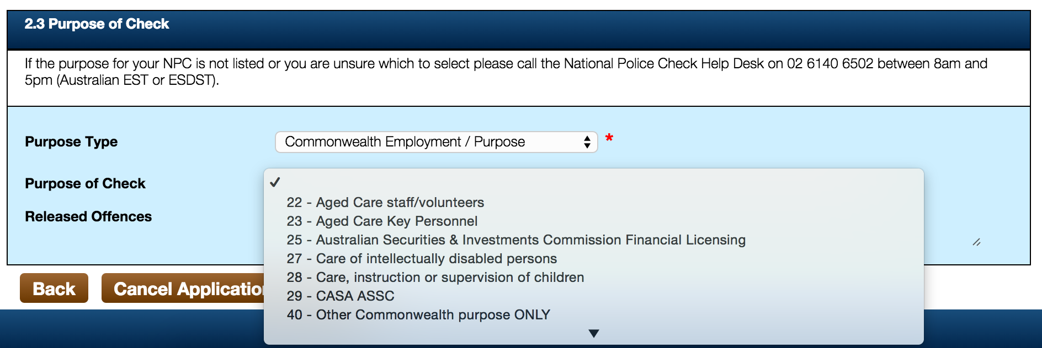Image resolution: width=1042 pixels, height=348 pixels.
Task: Click the up-down arrows on Purpose Type select
Action: (587, 142)
